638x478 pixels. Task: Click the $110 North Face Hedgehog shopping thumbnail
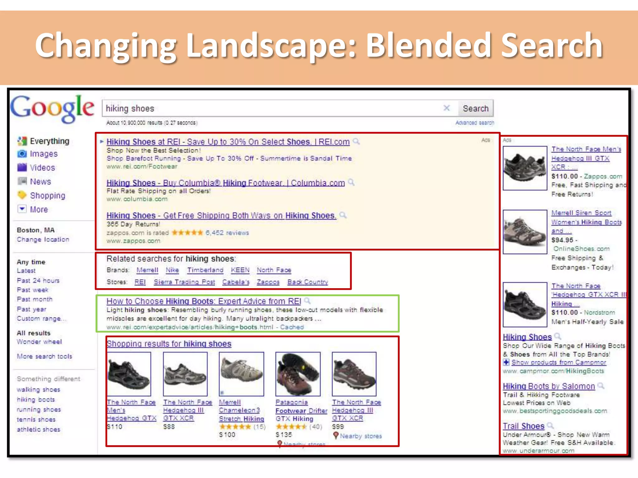tap(129, 374)
